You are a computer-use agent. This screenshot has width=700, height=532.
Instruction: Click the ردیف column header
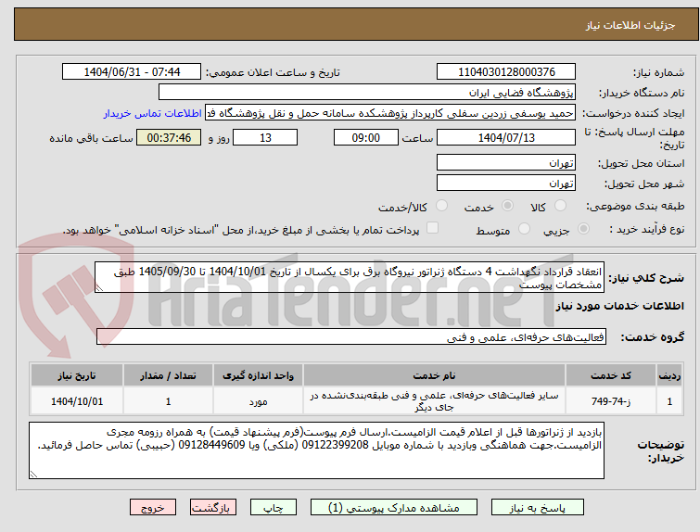click(669, 375)
